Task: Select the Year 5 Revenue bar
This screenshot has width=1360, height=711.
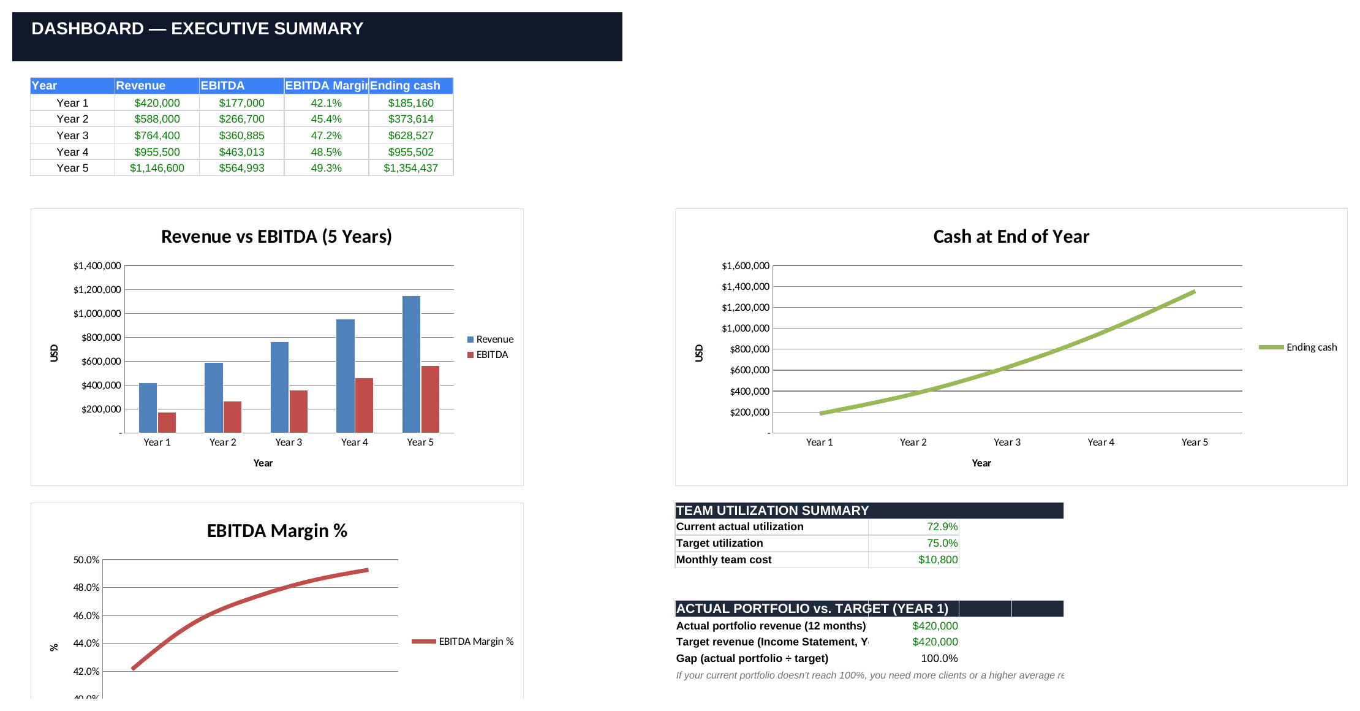Action: click(x=412, y=364)
